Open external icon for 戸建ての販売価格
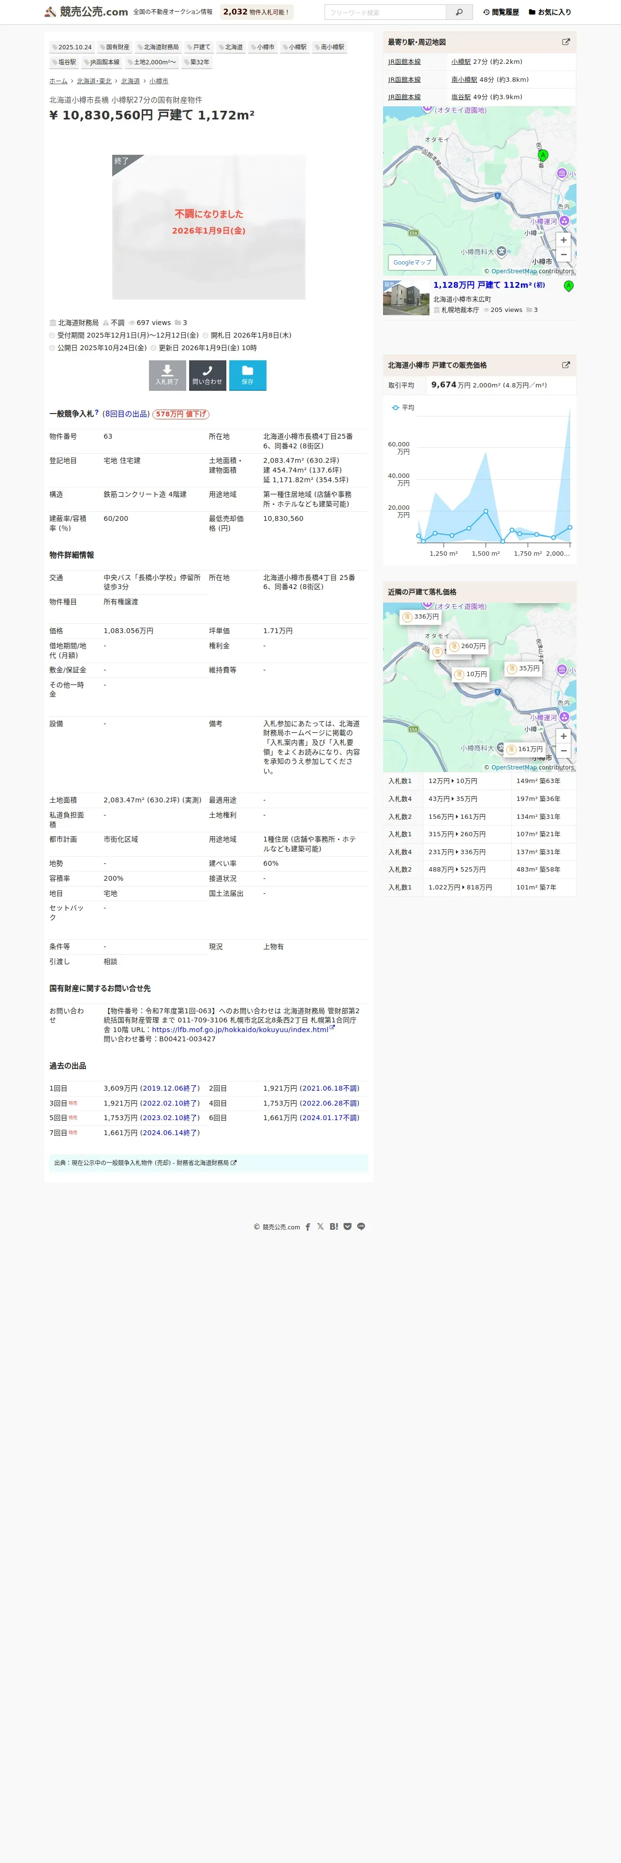Image resolution: width=621 pixels, height=1863 pixels. pos(566,365)
